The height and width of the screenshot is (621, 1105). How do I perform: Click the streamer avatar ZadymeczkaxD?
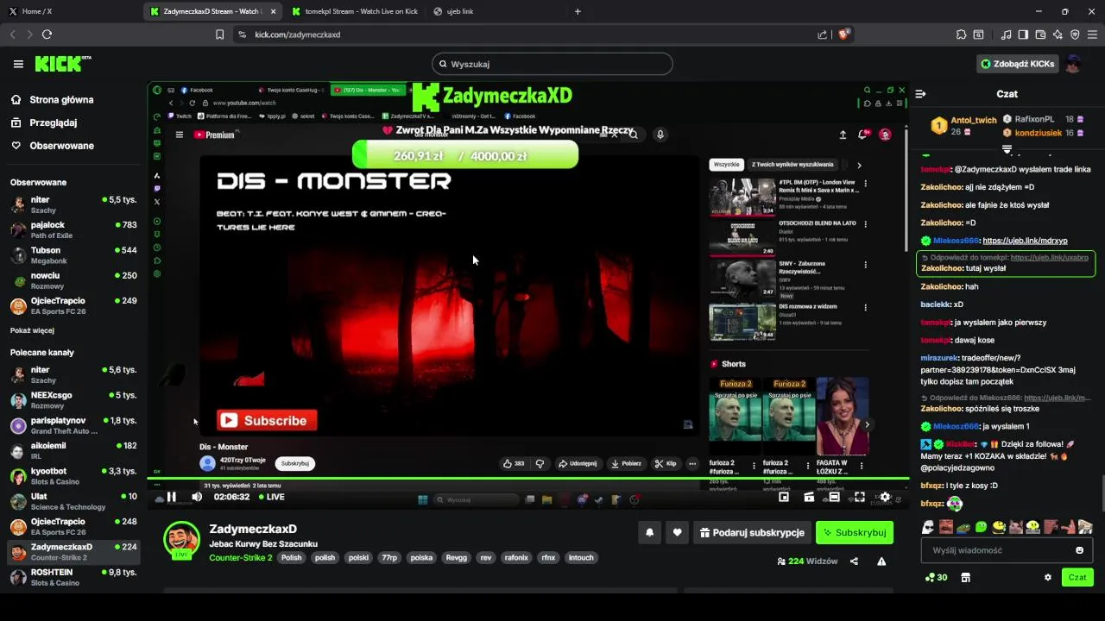point(181,538)
